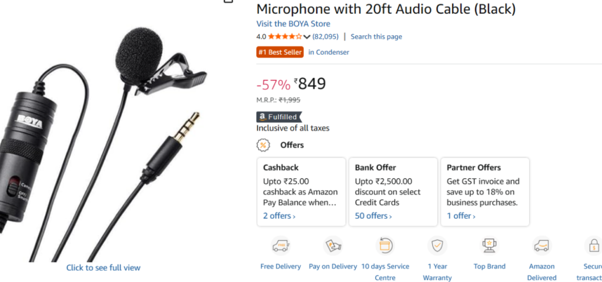Click the 1 Year Warranty shield icon
Screen dimensions: 602x282
click(437, 246)
